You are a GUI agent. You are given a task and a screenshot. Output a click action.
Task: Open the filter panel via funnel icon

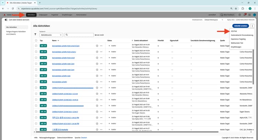coord(35,34)
